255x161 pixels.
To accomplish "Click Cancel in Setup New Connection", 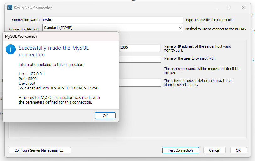I will click(214, 150).
